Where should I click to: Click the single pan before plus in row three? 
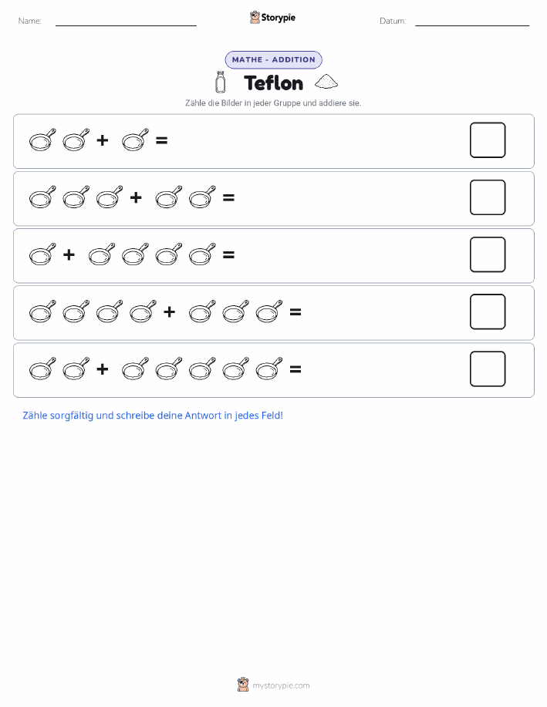(x=42, y=254)
